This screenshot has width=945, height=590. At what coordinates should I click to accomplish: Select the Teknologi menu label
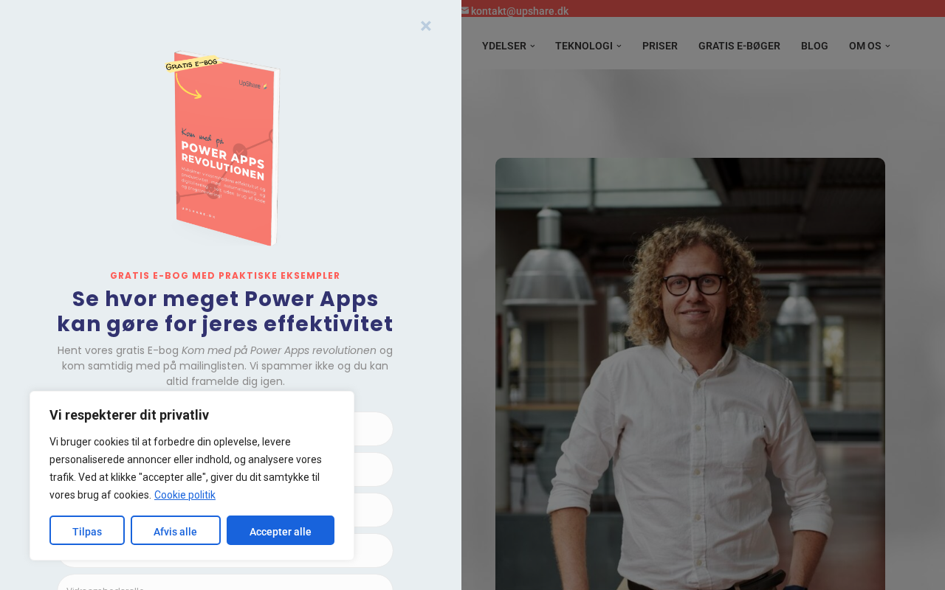584,46
